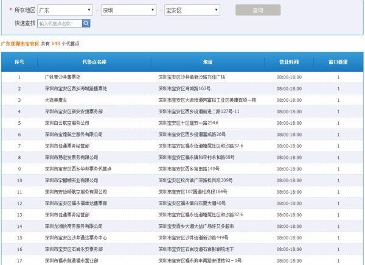Image resolution: width=365 pixels, height=265 pixels.
Task: Click address 深圳市宝安区福永镇和平村永和路68号
Action: 196,157
